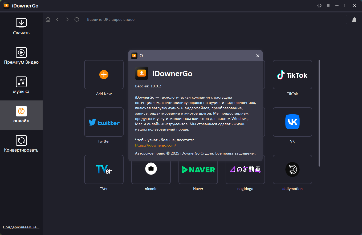Click the vertical scrollbar of site grid
This screenshot has height=235, width=362.
[319, 113]
